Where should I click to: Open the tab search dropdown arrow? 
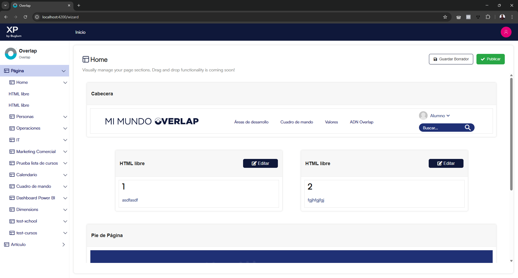5,5
